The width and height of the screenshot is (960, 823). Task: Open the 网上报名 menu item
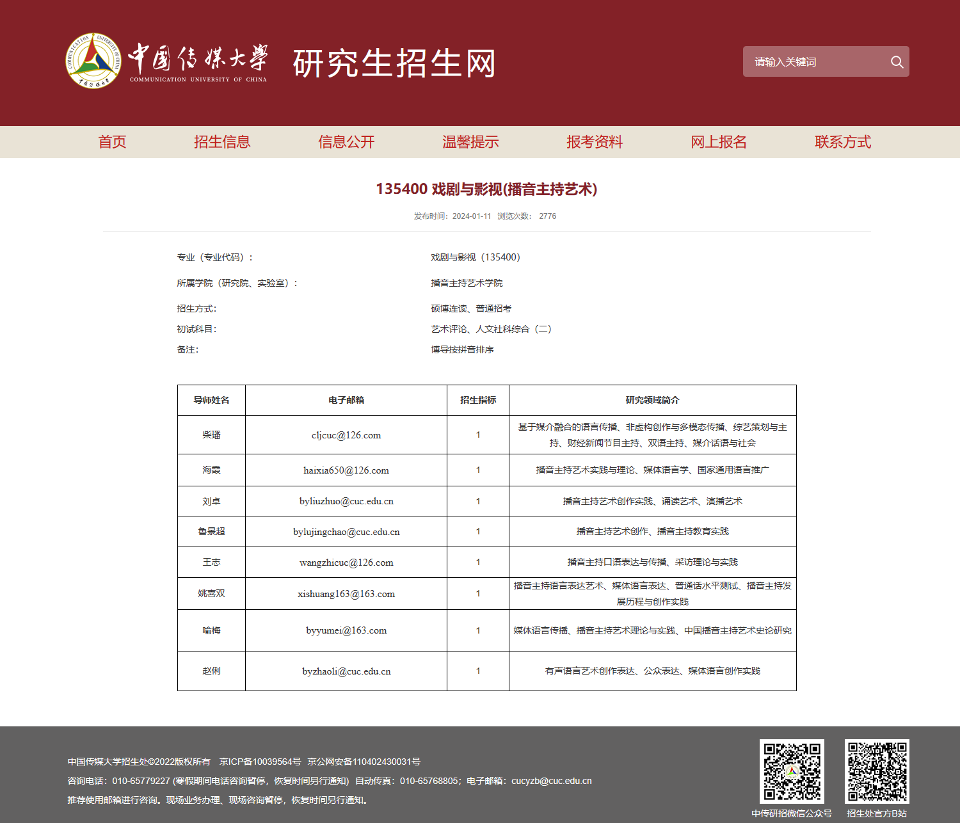719,142
